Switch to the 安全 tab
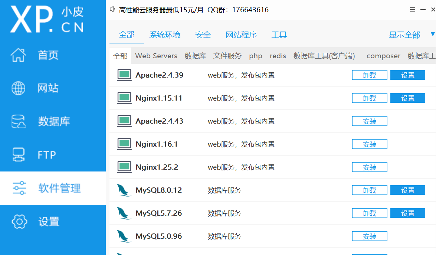 [x=203, y=35]
